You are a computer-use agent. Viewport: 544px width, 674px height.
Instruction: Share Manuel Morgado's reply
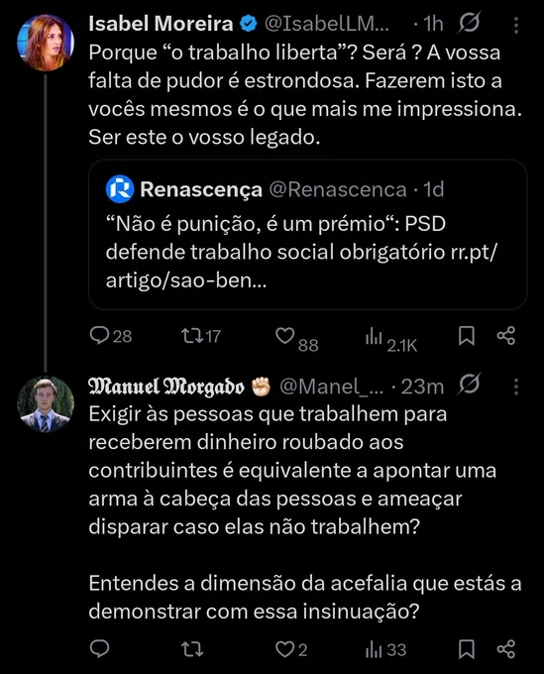coord(505,649)
